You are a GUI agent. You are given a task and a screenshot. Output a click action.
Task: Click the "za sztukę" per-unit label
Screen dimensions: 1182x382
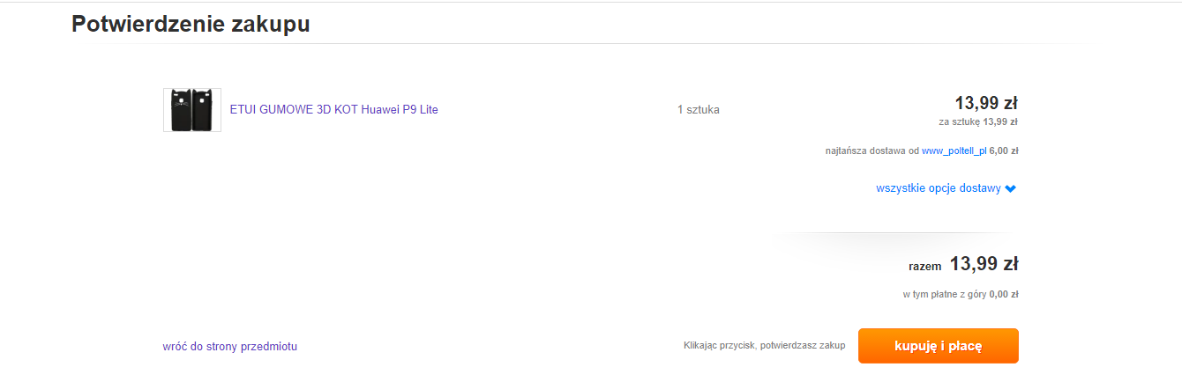click(x=959, y=121)
